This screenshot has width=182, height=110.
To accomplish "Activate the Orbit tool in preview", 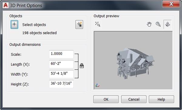I will [x=167, y=24].
